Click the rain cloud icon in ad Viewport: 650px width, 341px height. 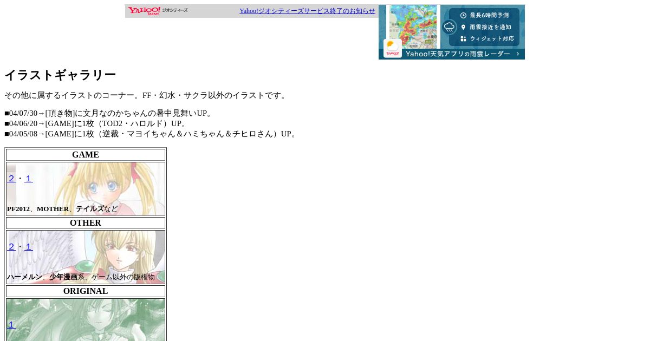click(x=449, y=27)
